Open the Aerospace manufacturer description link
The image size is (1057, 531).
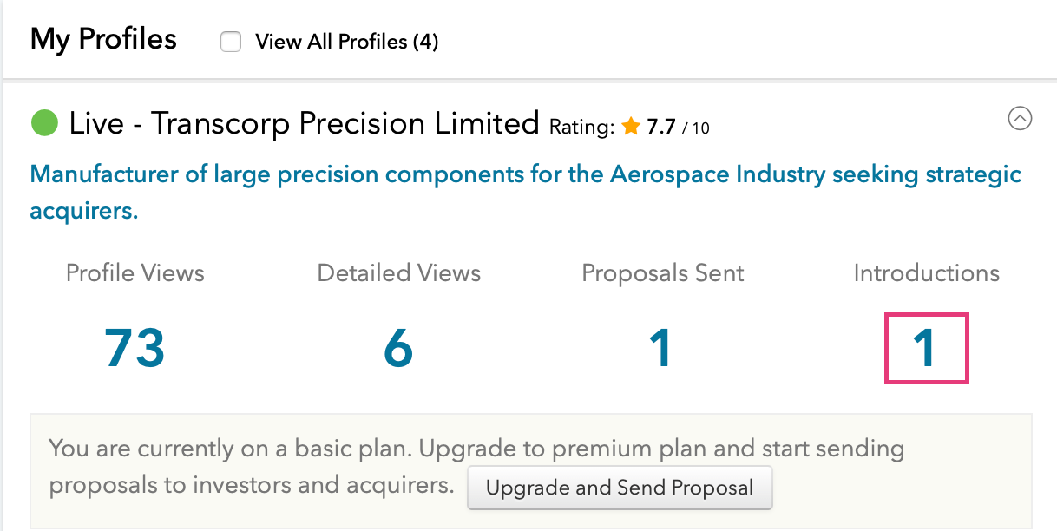525,192
